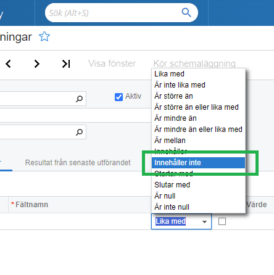Focus the Sök (Alt+S) search field

coord(122,13)
